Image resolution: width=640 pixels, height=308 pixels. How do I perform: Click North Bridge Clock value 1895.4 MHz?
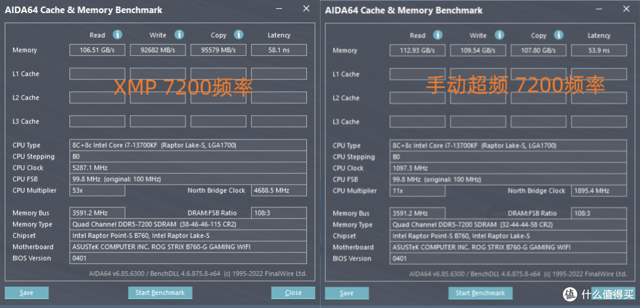coord(599,190)
